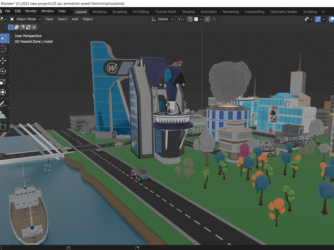This screenshot has width=334, height=250.
Task: Open the Global transform orientation dropdown
Action: click(163, 19)
